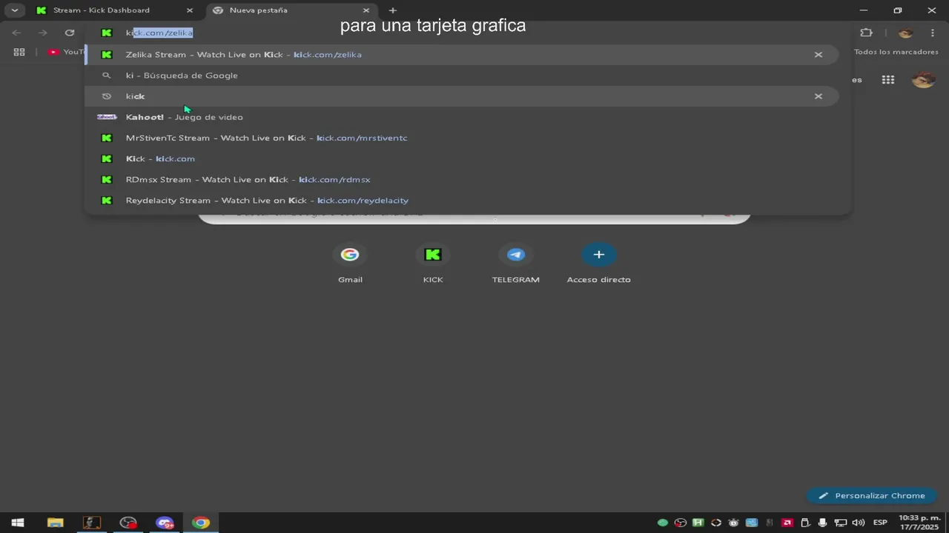Viewport: 949px width, 533px height.
Task: Choose the Reydelacity Stream suggestion
Action: (x=461, y=200)
